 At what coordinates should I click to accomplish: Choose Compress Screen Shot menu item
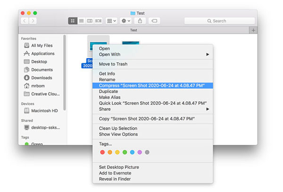[153, 85]
